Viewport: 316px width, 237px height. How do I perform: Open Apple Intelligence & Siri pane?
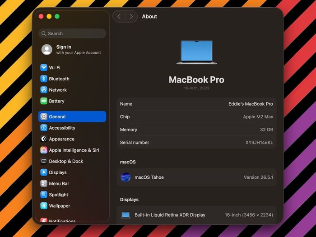(x=72, y=150)
